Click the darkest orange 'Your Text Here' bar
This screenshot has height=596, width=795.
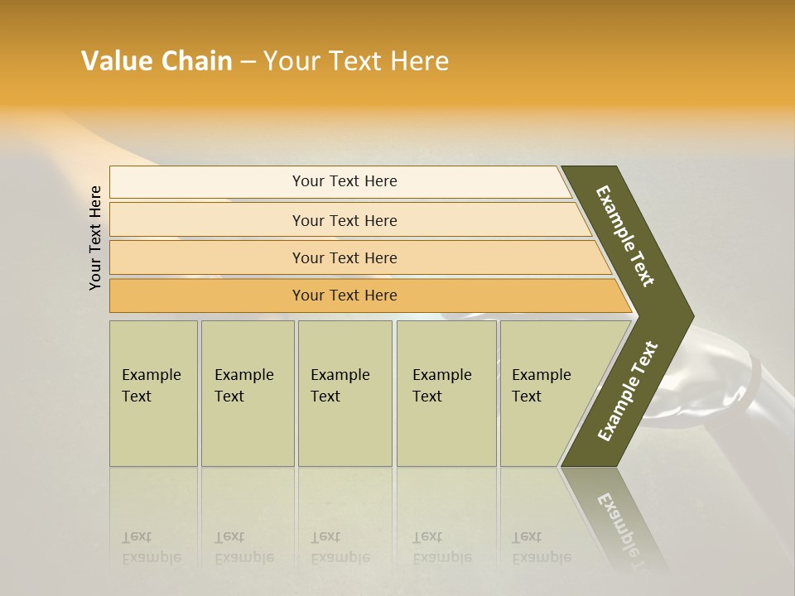(x=370, y=296)
